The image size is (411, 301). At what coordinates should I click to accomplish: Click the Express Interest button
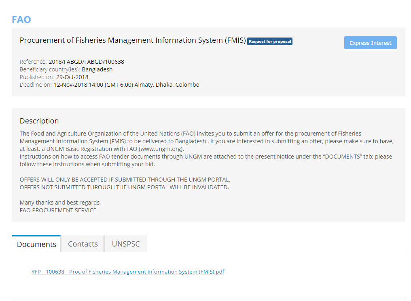[370, 43]
